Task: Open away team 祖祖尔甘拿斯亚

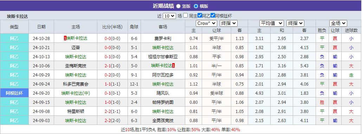Action: click(x=163, y=56)
